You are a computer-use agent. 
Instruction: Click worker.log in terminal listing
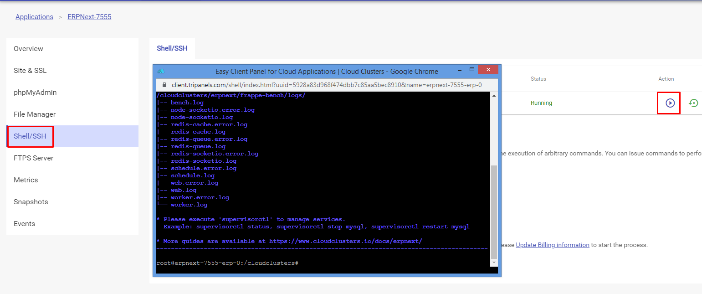click(189, 205)
